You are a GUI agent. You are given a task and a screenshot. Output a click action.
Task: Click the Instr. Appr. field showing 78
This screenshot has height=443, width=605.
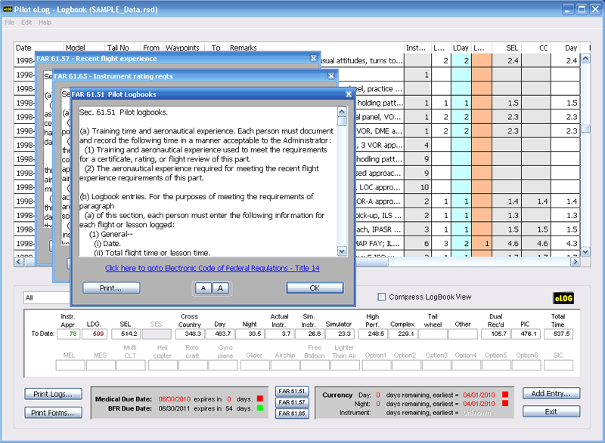pos(69,334)
